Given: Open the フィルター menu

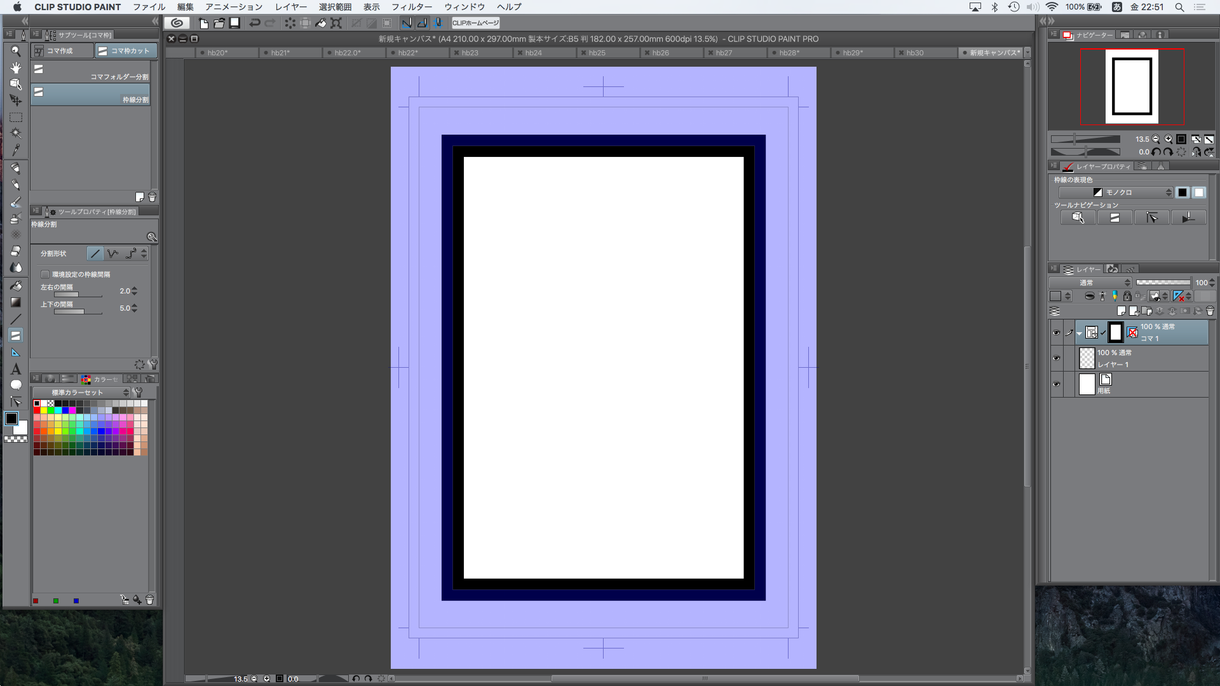Looking at the screenshot, I should pyautogui.click(x=411, y=7).
